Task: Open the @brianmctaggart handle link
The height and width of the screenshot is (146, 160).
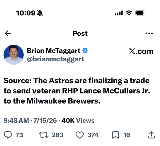Action: tap(56, 59)
